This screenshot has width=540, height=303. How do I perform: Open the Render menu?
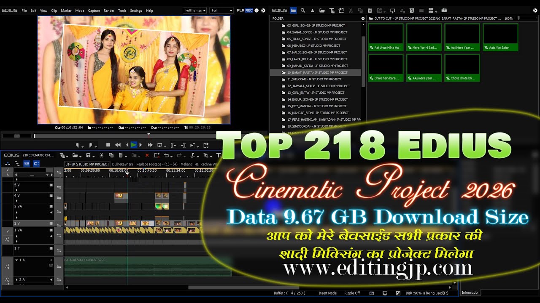click(109, 11)
